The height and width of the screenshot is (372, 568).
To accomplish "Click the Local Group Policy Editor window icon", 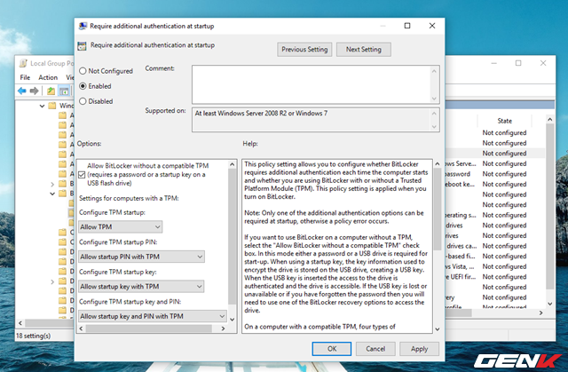I will 23,63.
